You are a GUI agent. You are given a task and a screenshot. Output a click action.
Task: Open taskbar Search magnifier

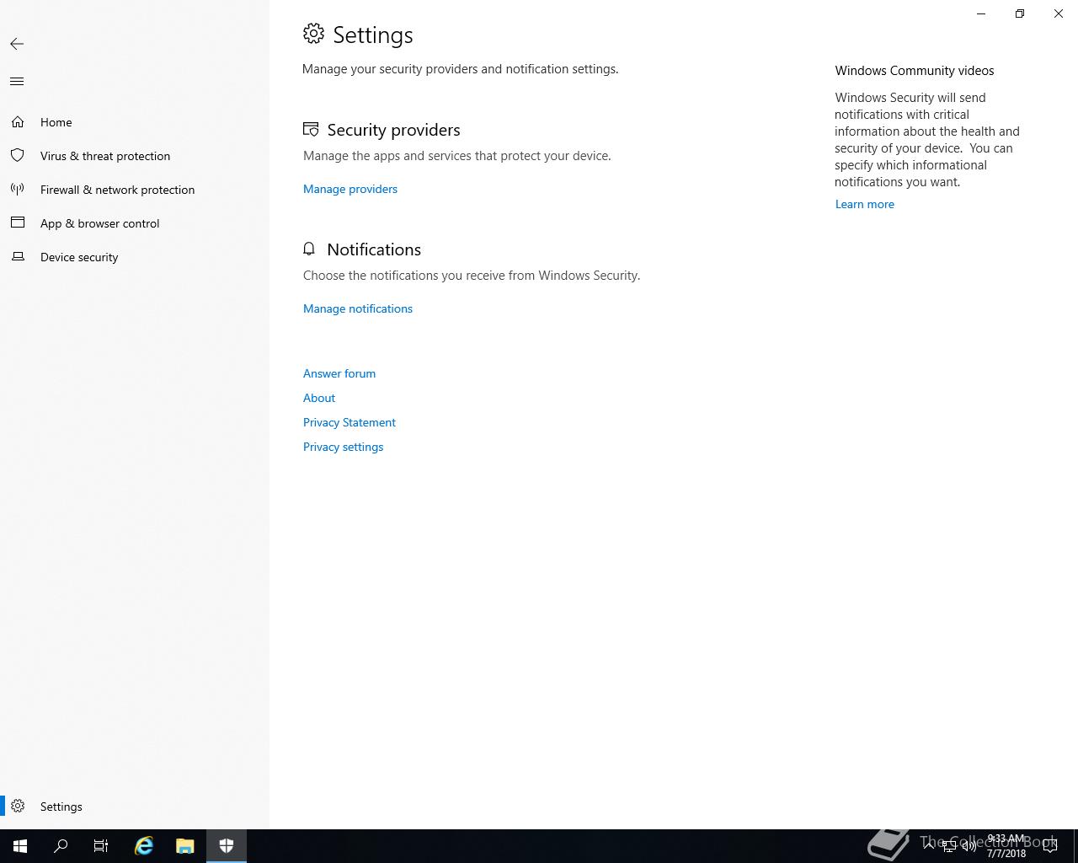[61, 846]
